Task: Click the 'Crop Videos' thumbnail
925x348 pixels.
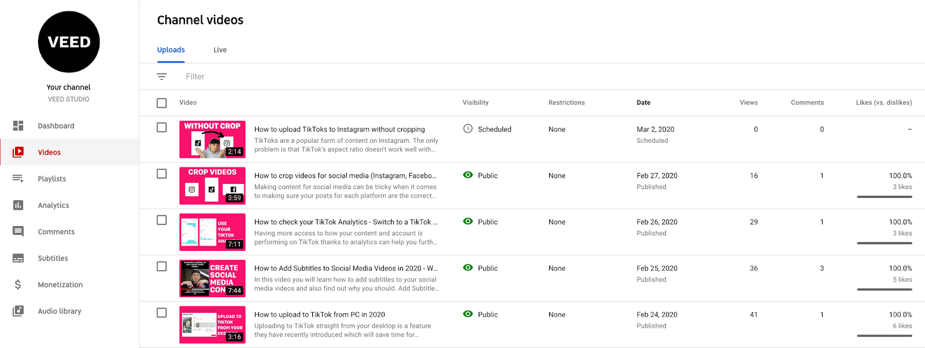Action: (x=212, y=186)
